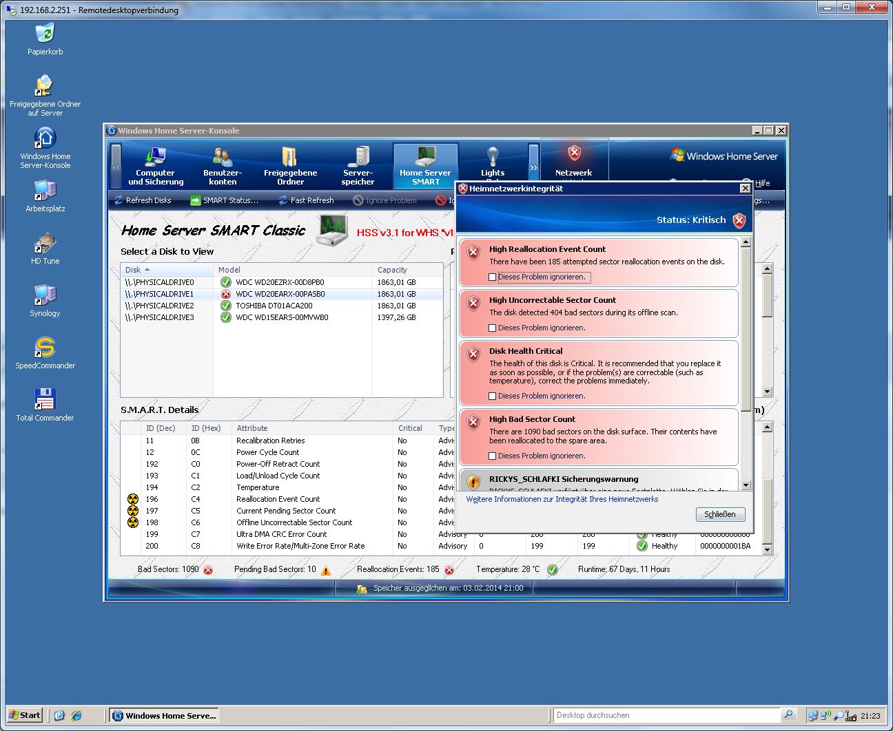
Task: Open the Start menu
Action: point(25,715)
